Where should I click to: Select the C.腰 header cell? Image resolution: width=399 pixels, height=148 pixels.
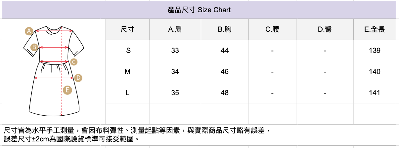click(272, 29)
